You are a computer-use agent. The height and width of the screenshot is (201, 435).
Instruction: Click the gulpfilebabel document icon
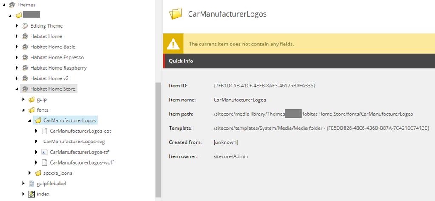pyautogui.click(x=31, y=184)
